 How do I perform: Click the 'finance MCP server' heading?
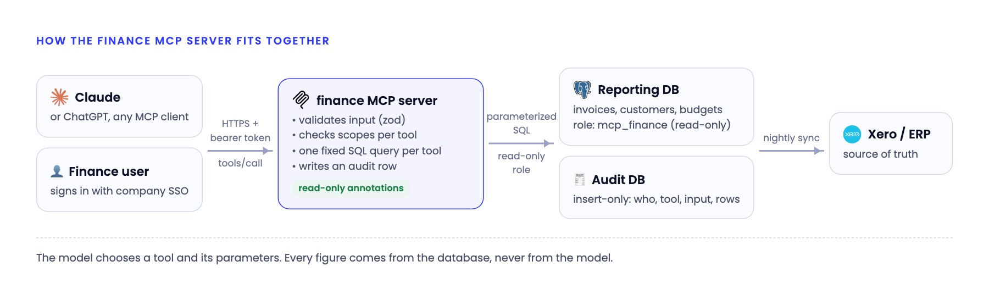click(377, 101)
